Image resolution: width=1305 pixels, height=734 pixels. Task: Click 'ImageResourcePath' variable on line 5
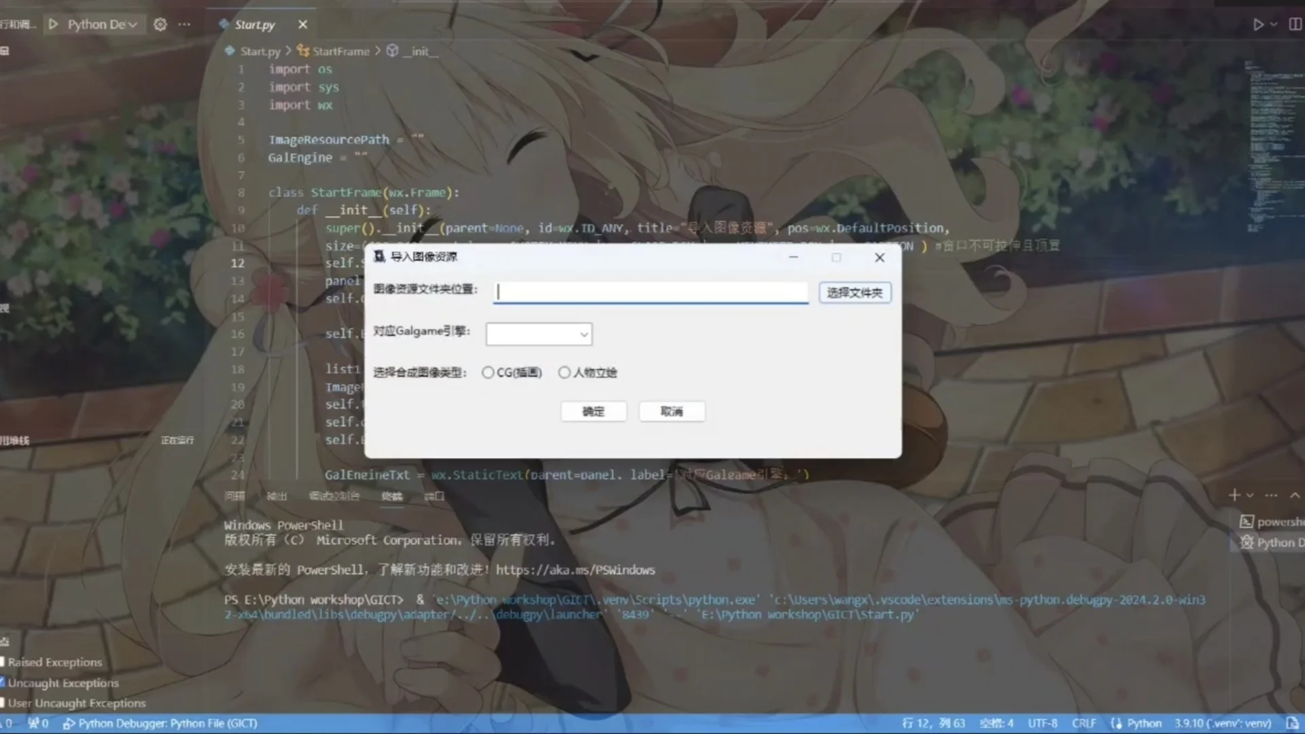[329, 139]
